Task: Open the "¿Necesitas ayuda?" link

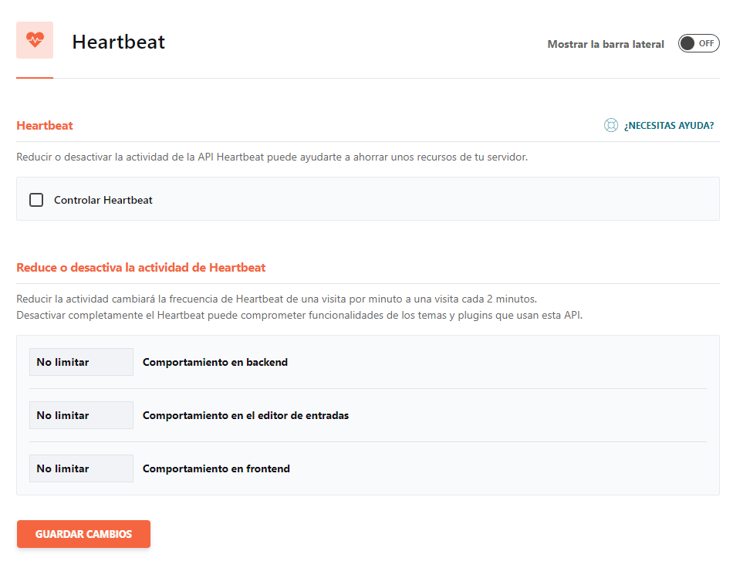Action: pyautogui.click(x=669, y=125)
